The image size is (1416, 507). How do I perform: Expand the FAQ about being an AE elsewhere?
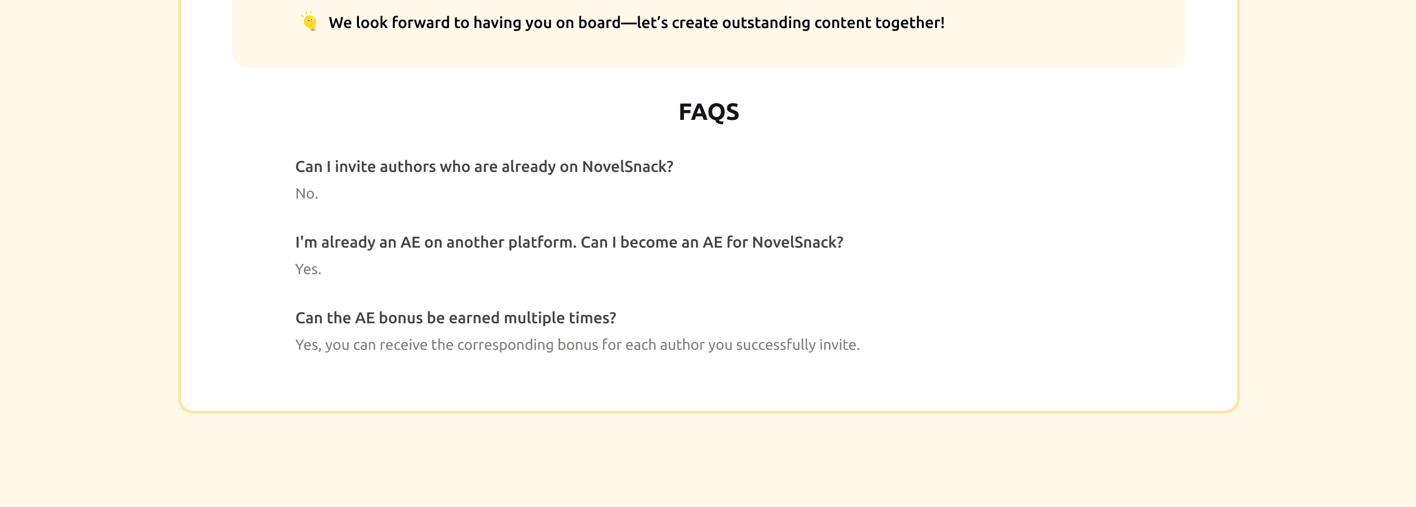coord(569,241)
